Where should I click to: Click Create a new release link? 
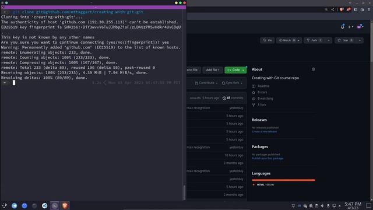(x=264, y=131)
